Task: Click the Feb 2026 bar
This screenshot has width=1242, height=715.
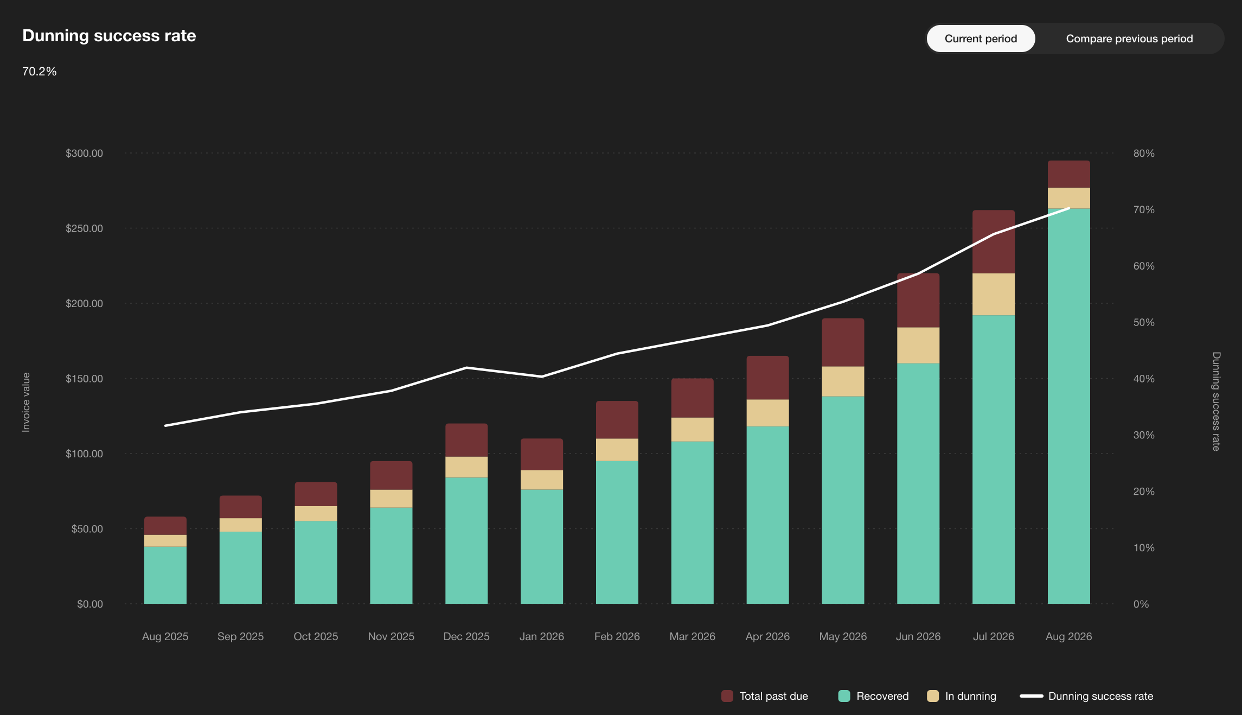Action: (x=617, y=502)
